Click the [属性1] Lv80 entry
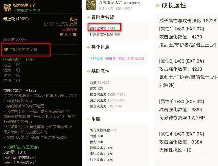Screen dimensions: 218x166 182,29
